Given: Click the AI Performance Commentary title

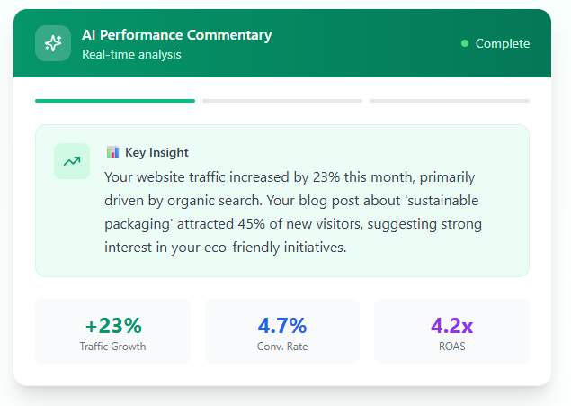Looking at the screenshot, I should [176, 35].
